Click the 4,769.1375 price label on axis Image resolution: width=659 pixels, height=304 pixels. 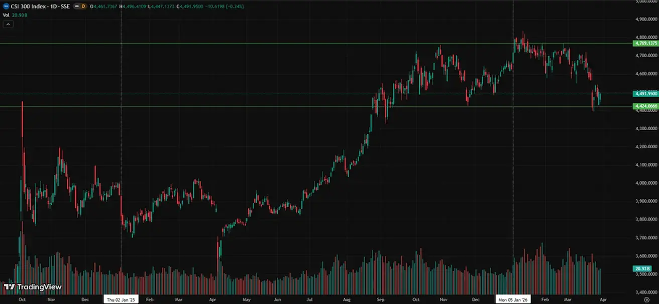coord(646,44)
